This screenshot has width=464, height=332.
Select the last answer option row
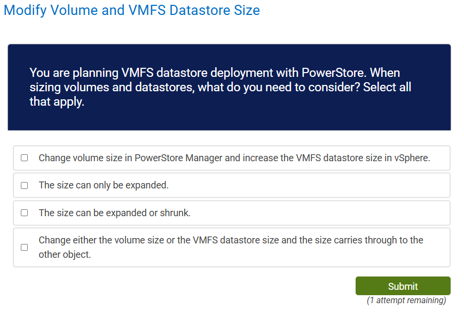click(231, 247)
